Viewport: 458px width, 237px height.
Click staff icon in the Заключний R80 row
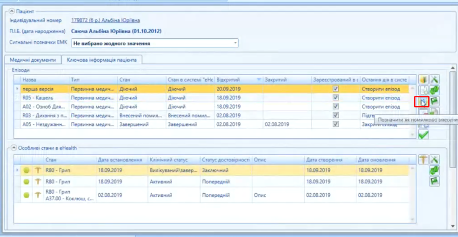(38, 170)
